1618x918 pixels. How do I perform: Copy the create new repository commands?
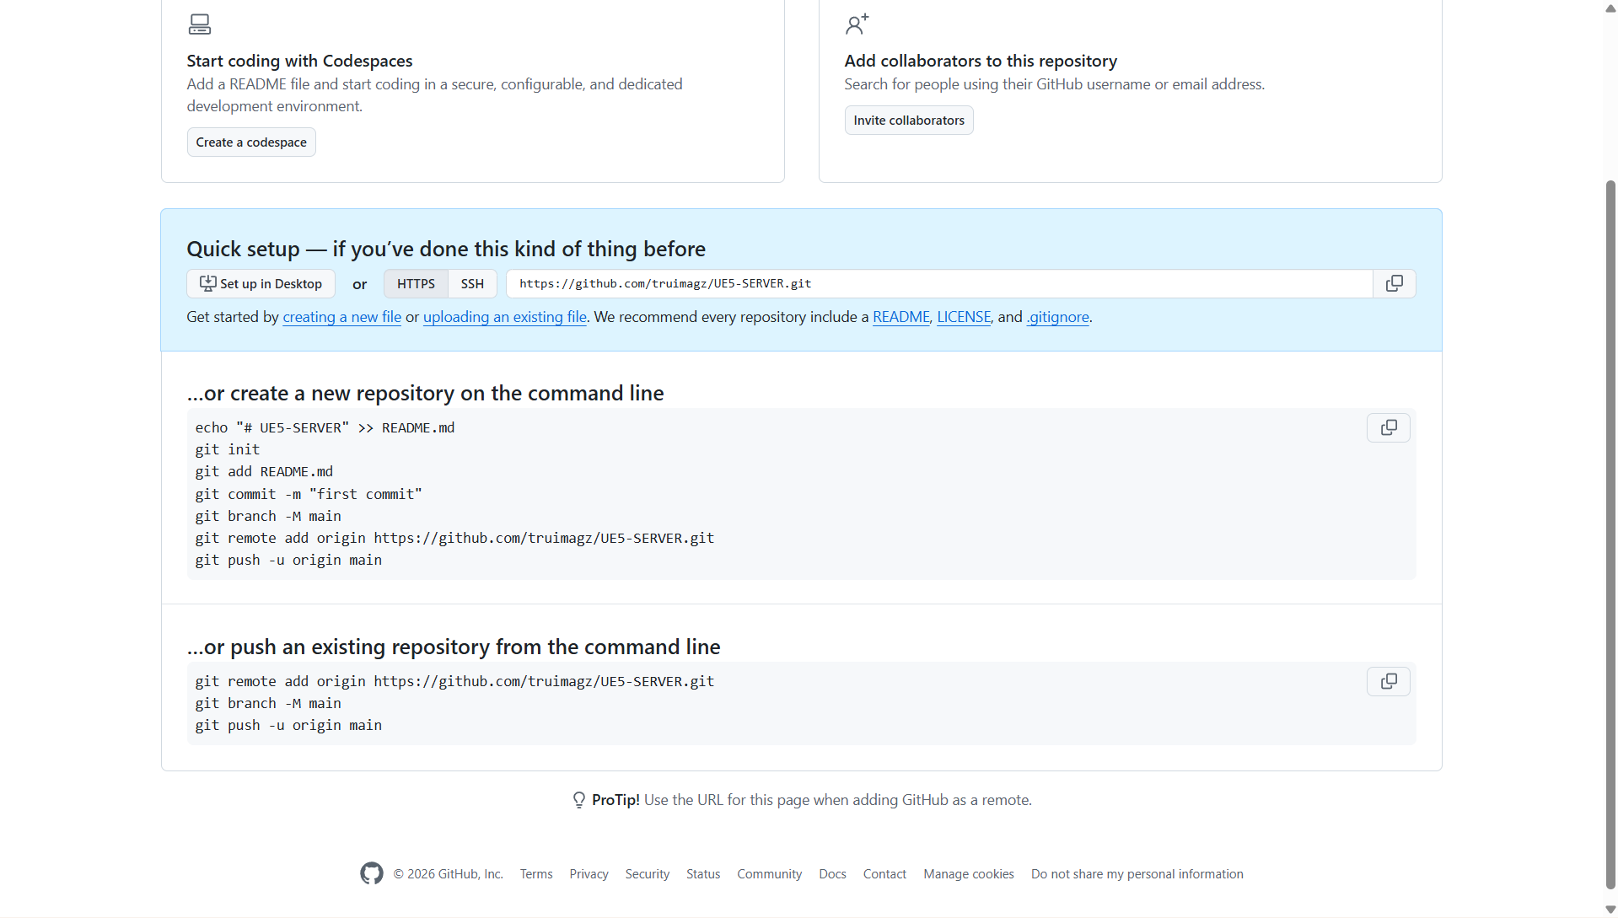click(x=1389, y=428)
